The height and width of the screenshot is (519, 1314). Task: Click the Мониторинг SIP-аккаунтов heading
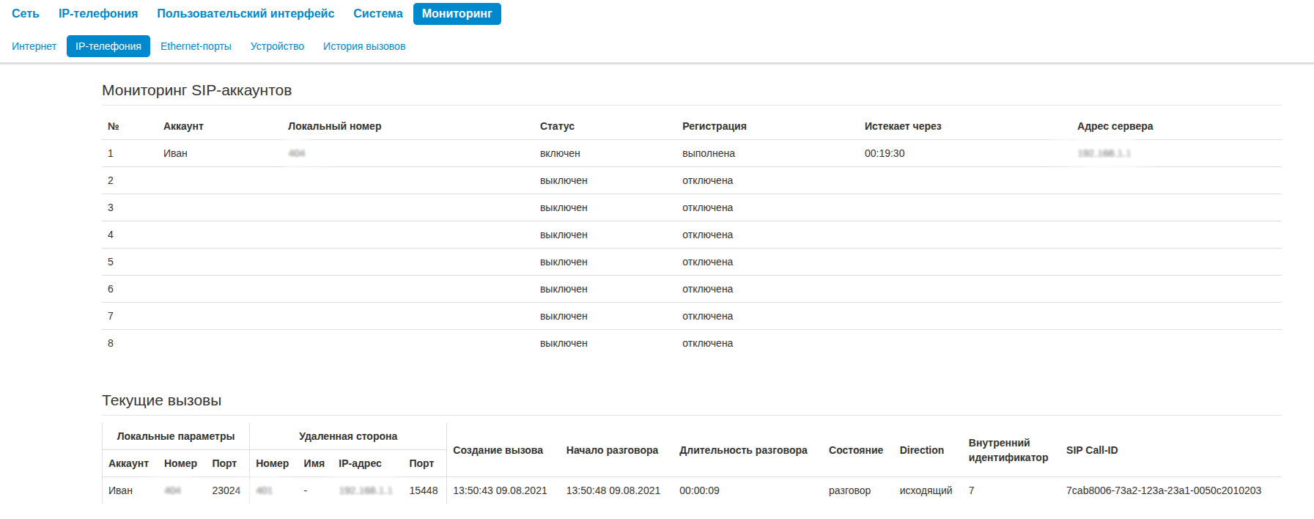pos(197,90)
